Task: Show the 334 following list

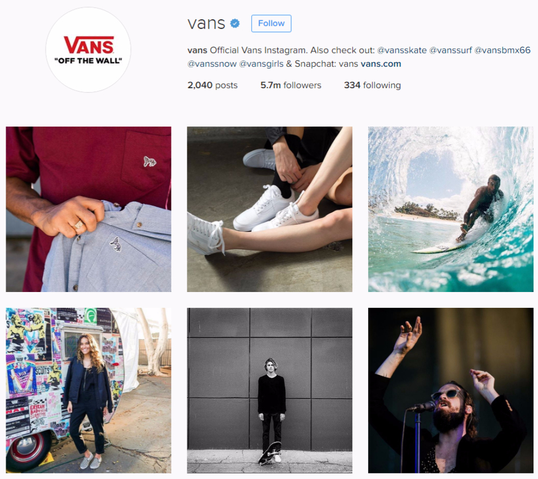Action: tap(372, 85)
